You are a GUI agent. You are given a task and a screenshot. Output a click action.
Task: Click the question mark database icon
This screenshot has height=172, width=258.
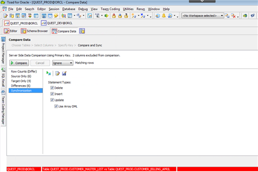[126, 16]
